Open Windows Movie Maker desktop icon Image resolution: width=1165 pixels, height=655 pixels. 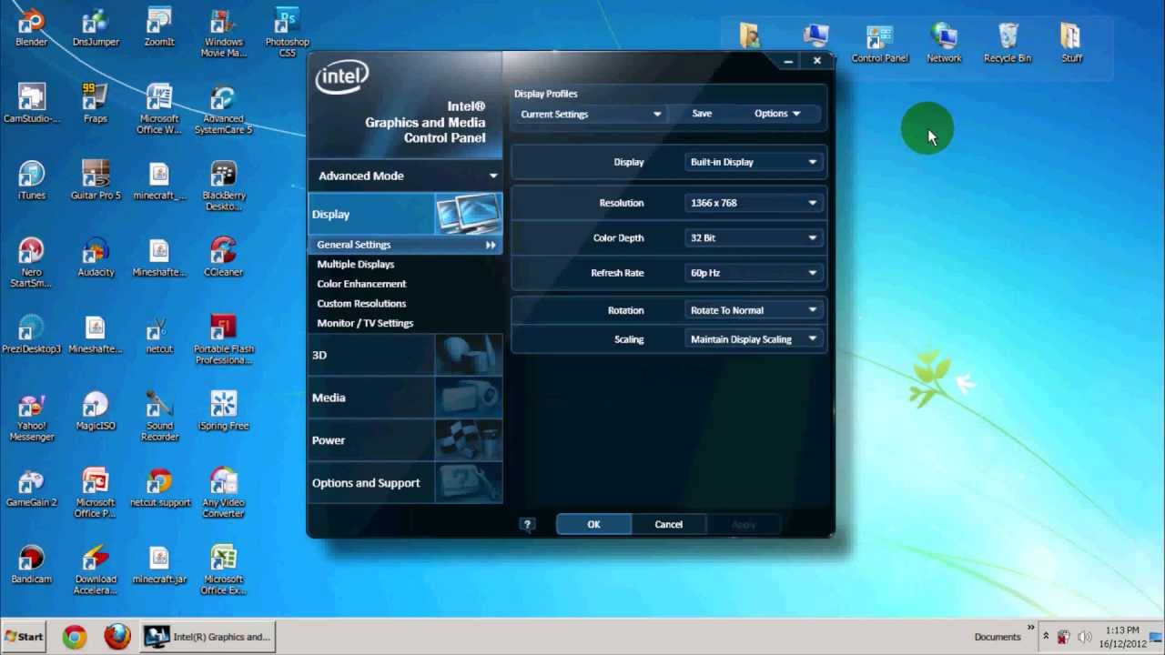tap(224, 33)
